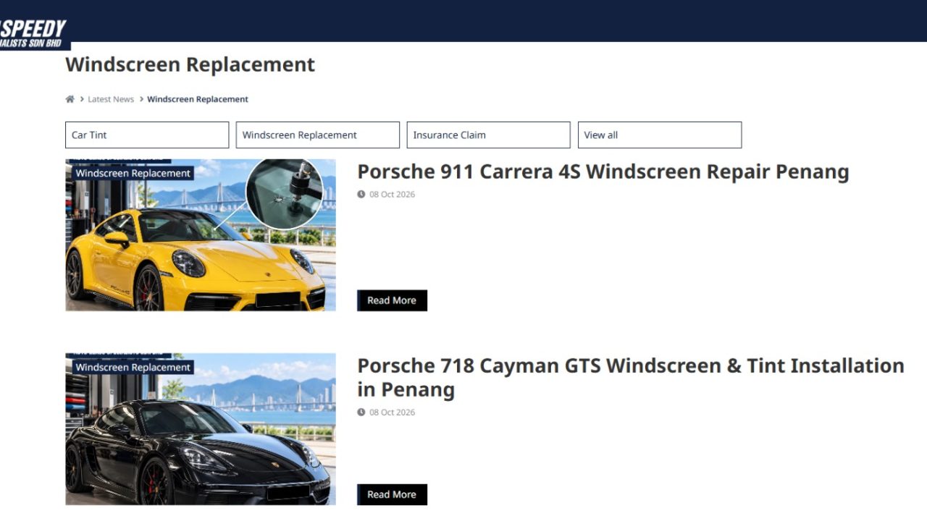Click clock icon by 718 Cayman date
Screen dimensions: 927x521
point(361,412)
